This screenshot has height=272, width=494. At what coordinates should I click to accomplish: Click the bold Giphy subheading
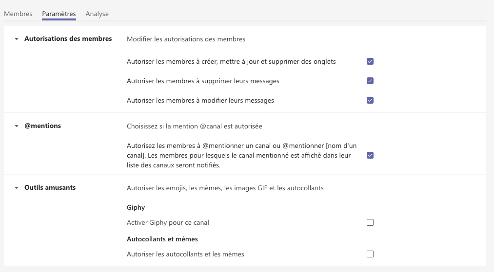(136, 207)
